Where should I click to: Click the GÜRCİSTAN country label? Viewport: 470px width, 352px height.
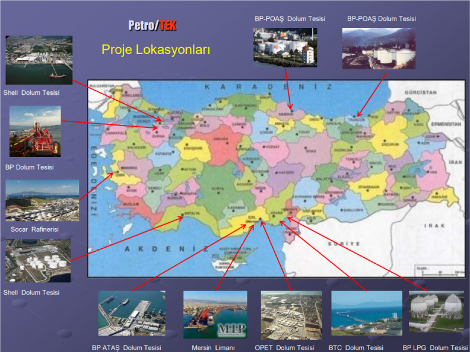[421, 92]
